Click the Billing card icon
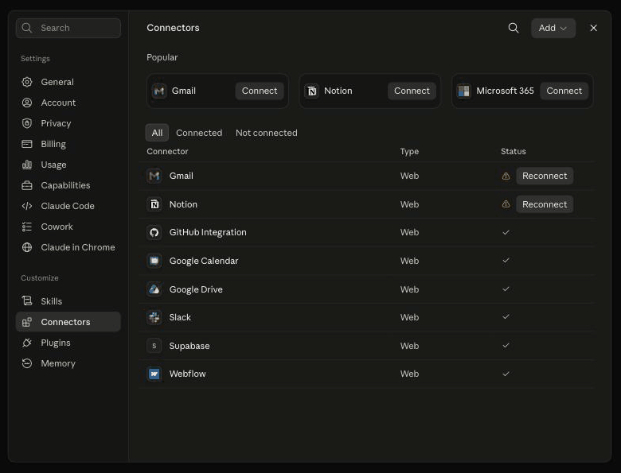 pyautogui.click(x=27, y=144)
